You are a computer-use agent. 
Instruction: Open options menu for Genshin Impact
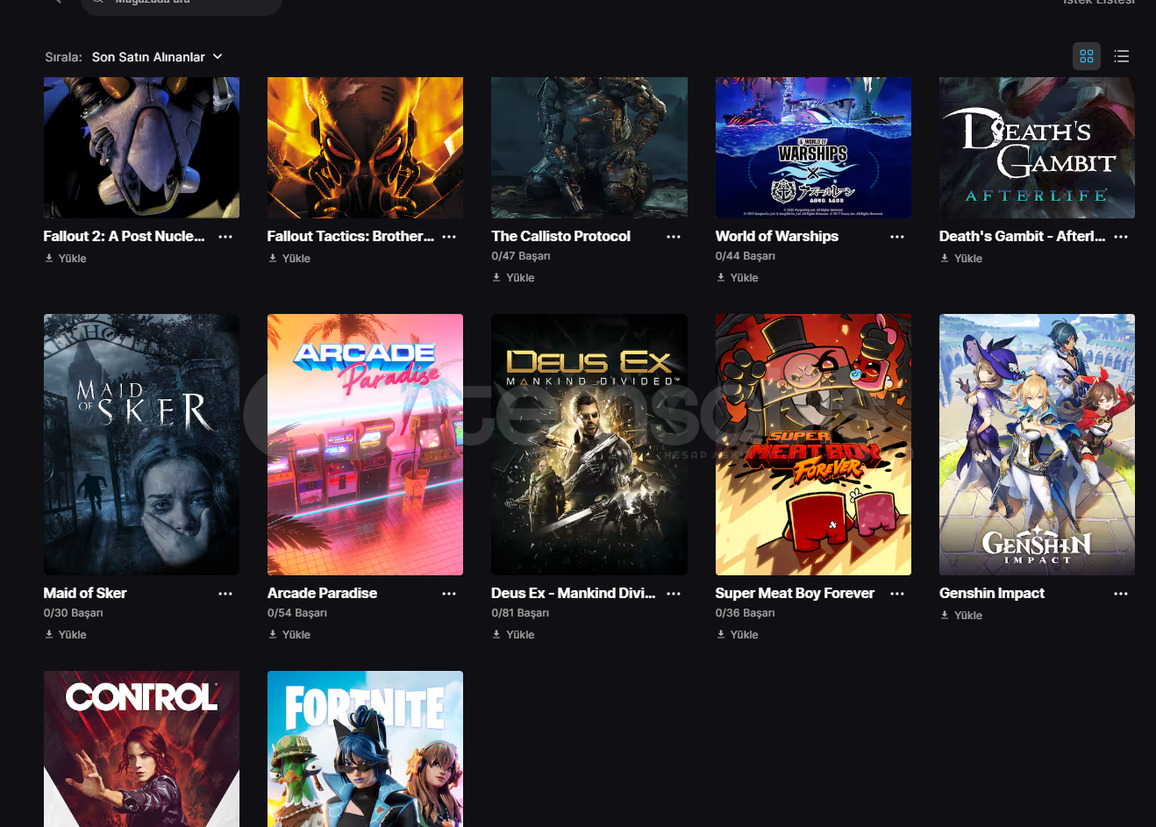(1121, 594)
